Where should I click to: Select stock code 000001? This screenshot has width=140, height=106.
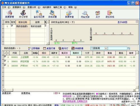(15, 57)
